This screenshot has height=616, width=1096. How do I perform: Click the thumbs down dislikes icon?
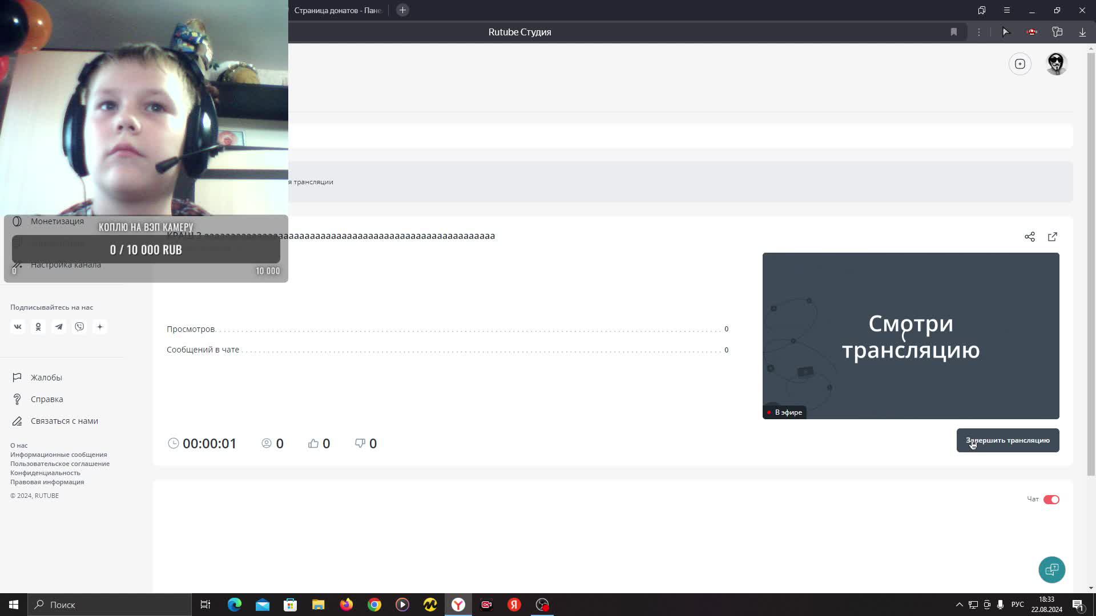click(360, 443)
